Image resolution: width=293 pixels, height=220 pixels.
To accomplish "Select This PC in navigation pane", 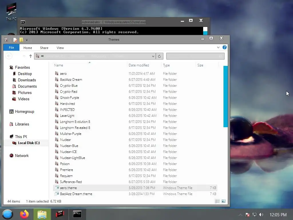I will pyautogui.click(x=21, y=137).
